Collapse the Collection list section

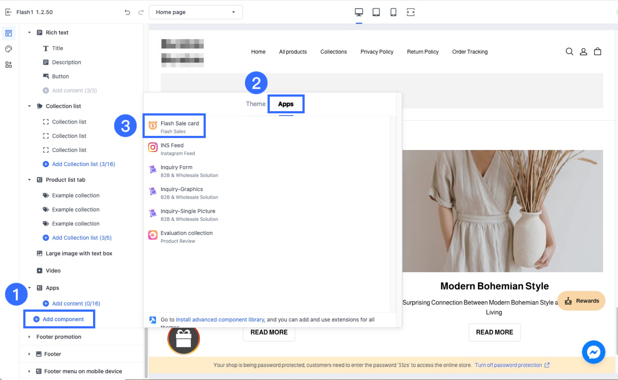(29, 106)
